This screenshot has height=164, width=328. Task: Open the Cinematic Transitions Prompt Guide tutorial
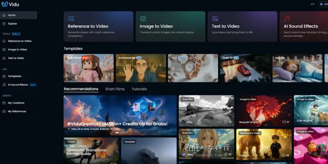(91, 150)
